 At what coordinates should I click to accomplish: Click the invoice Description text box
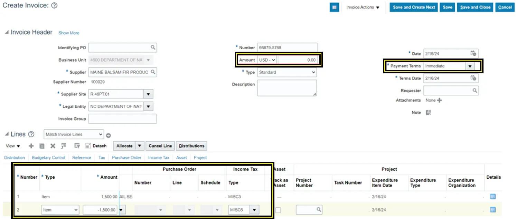(x=287, y=88)
